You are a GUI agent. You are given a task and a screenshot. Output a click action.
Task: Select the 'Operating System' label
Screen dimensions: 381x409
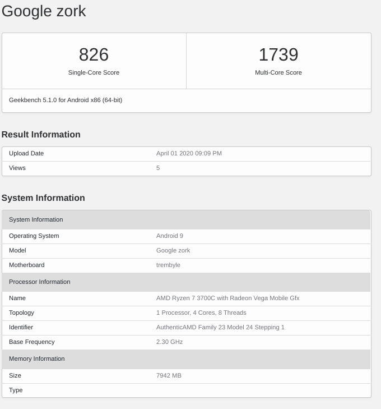click(x=34, y=236)
